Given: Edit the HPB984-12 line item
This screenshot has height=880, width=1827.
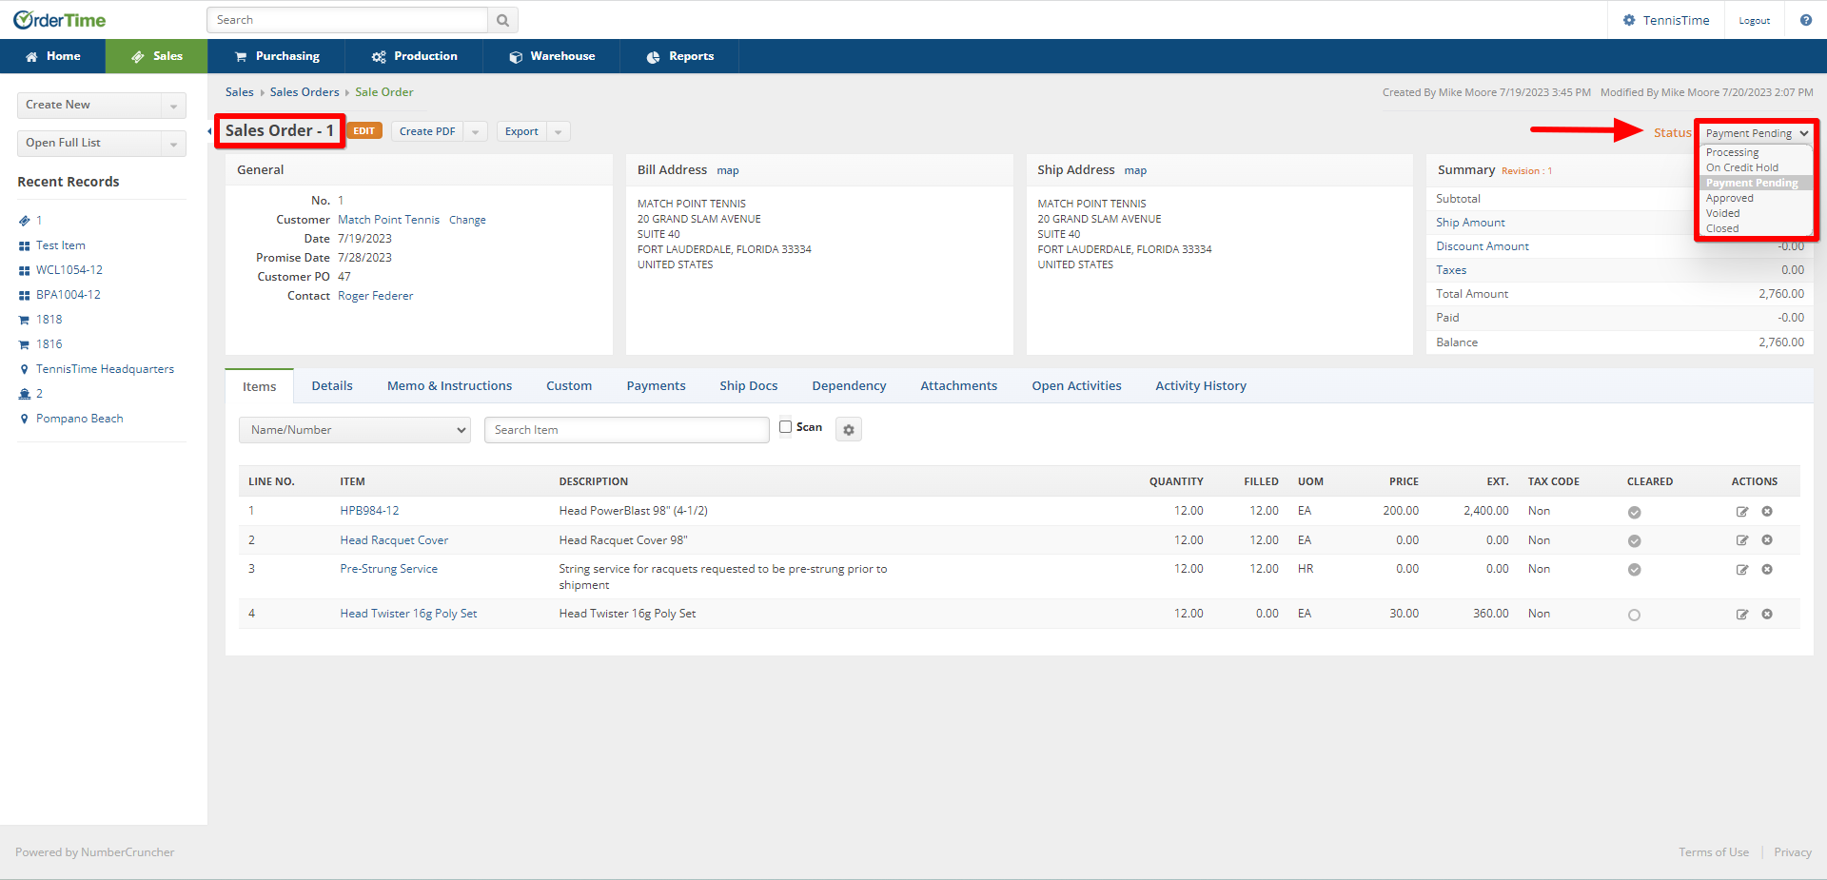Looking at the screenshot, I should click(x=1742, y=512).
